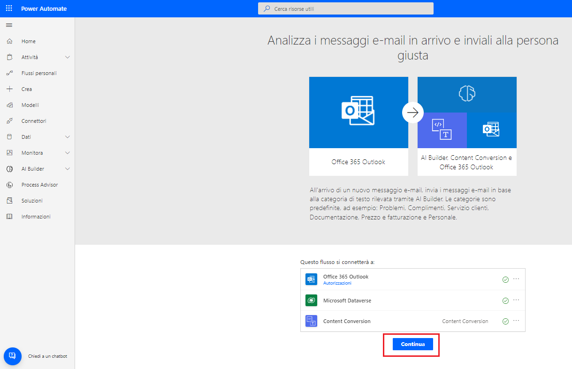The image size is (572, 369).
Task: Click the Office 365 Outlook trigger tile
Action: (358, 126)
